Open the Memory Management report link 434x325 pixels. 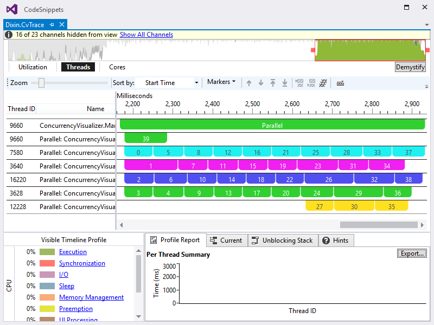tap(91, 297)
